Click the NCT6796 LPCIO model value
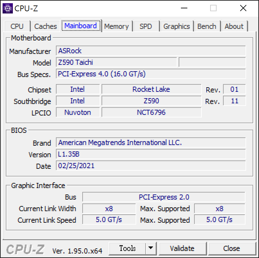 pyautogui.click(x=151, y=112)
